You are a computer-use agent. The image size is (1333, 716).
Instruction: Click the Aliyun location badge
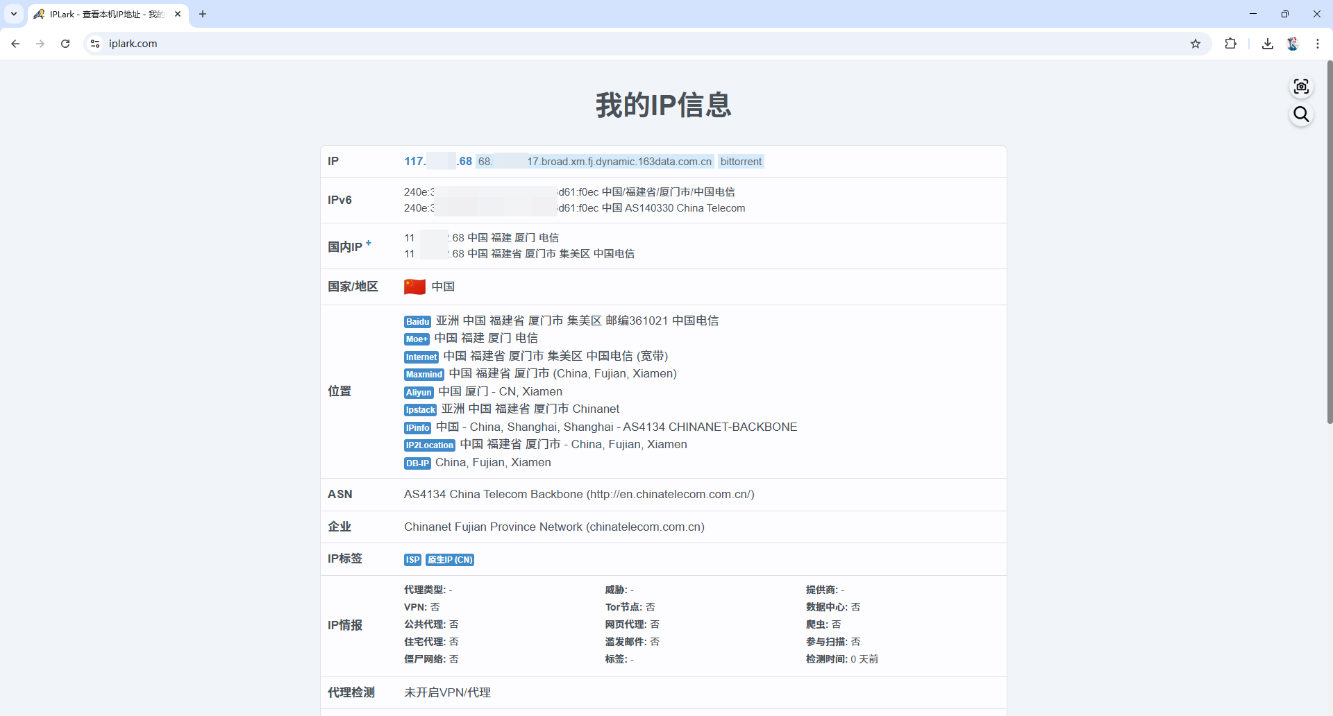point(419,393)
